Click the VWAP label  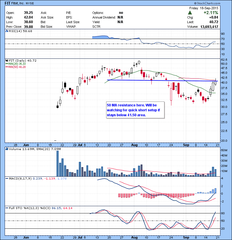point(71,27)
